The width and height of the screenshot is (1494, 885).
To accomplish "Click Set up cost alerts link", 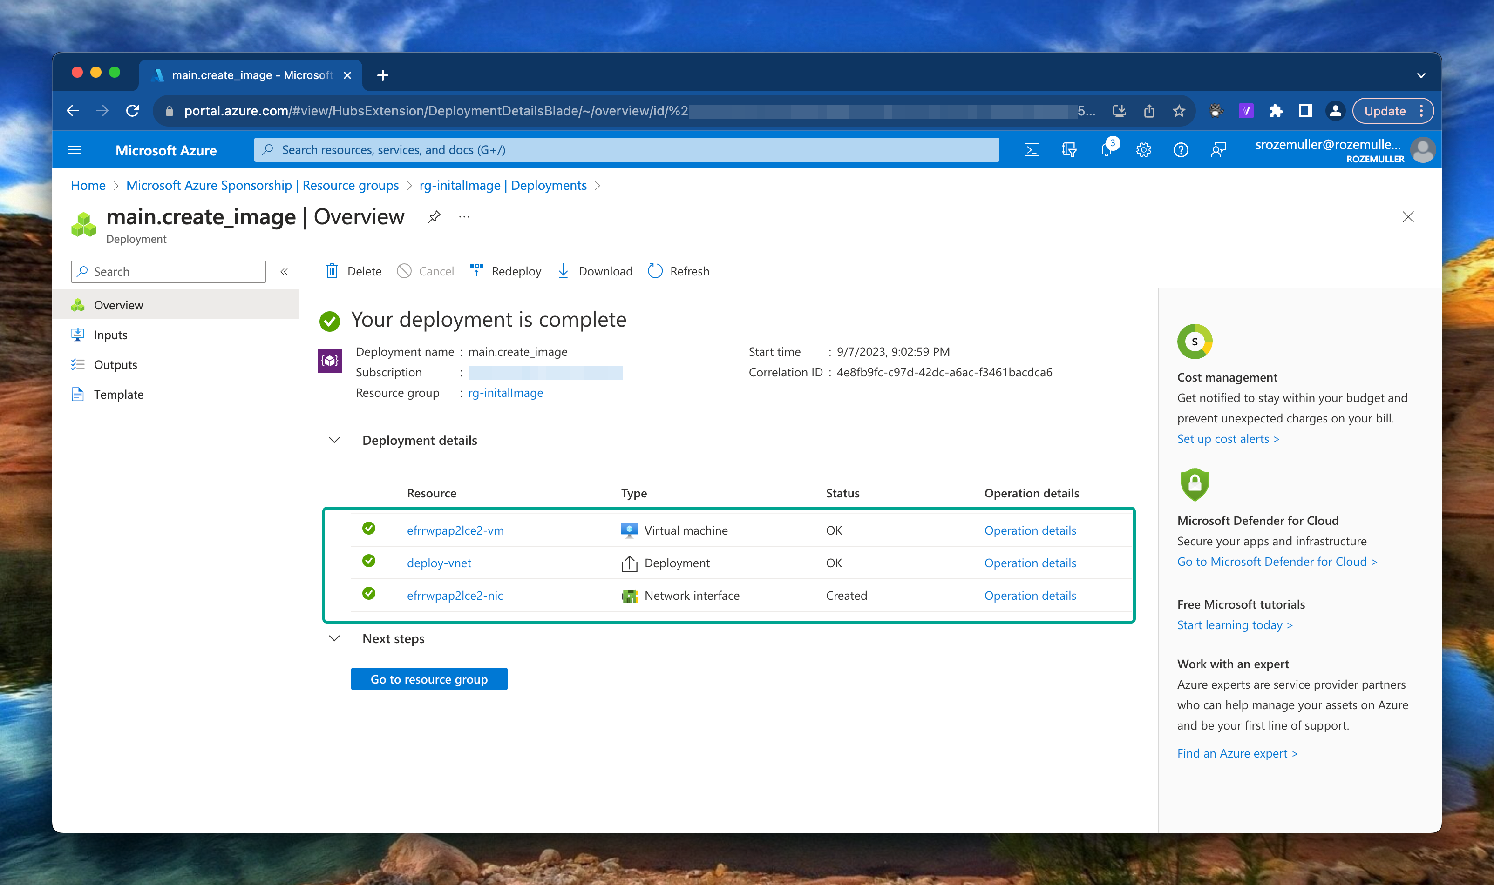I will point(1227,439).
